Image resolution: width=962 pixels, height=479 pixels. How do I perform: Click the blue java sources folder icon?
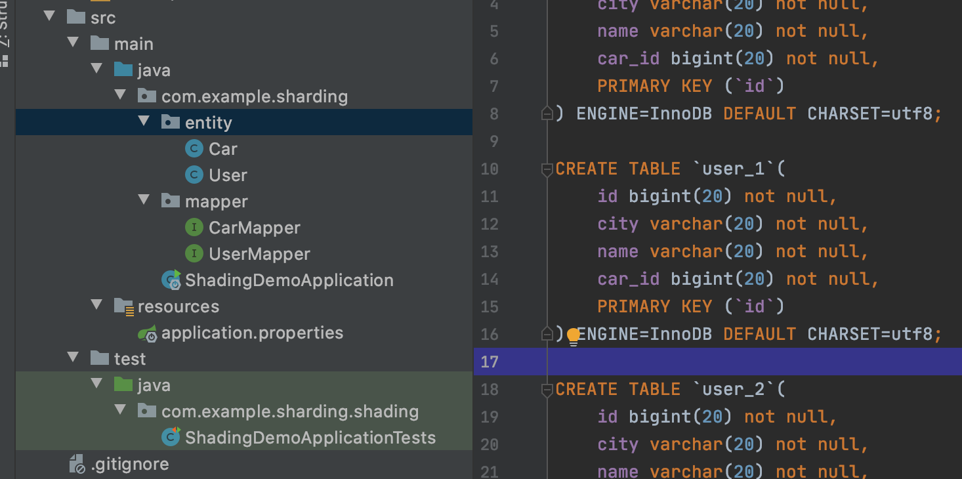coord(123,70)
